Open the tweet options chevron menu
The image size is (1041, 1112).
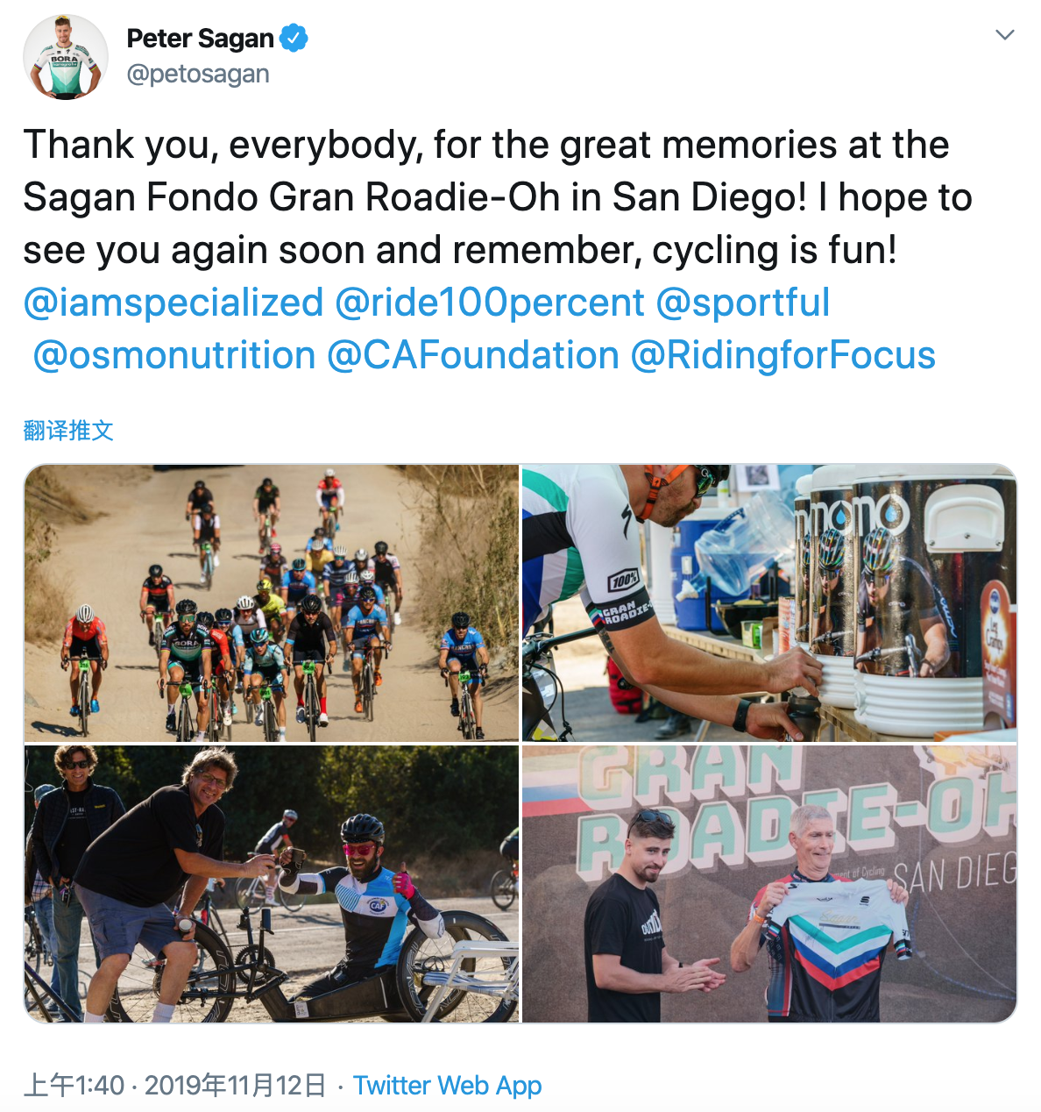1005,35
